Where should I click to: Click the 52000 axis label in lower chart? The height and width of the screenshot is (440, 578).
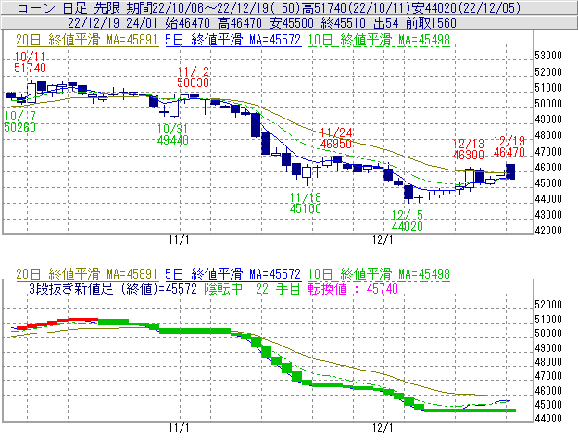coord(548,305)
